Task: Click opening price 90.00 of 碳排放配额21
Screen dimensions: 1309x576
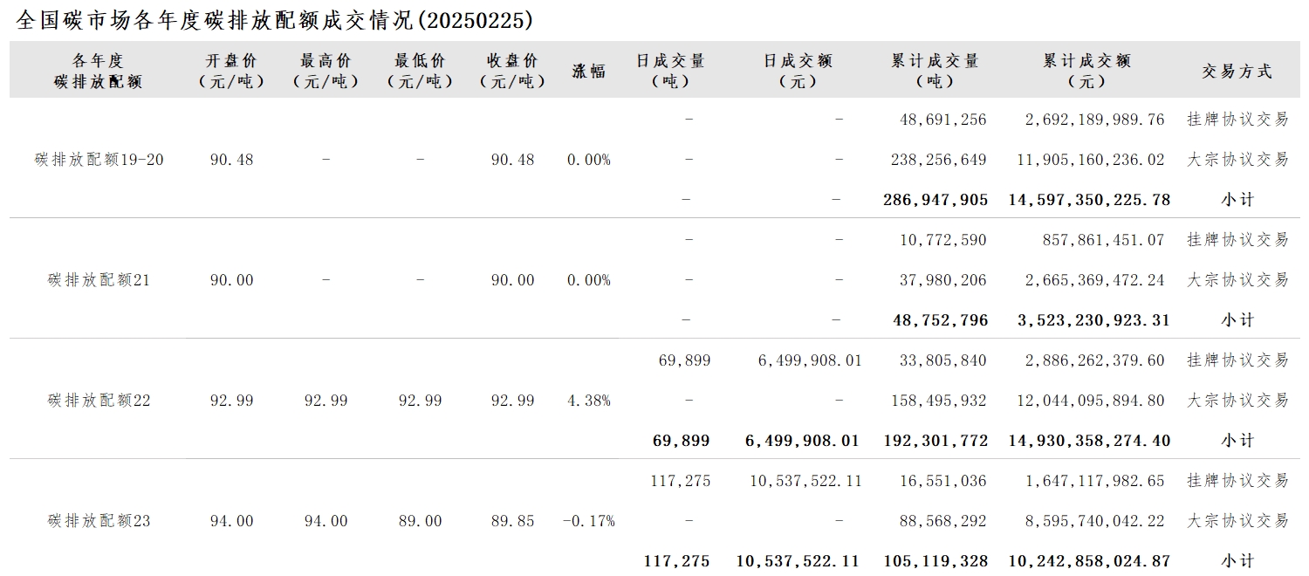Action: 232,280
